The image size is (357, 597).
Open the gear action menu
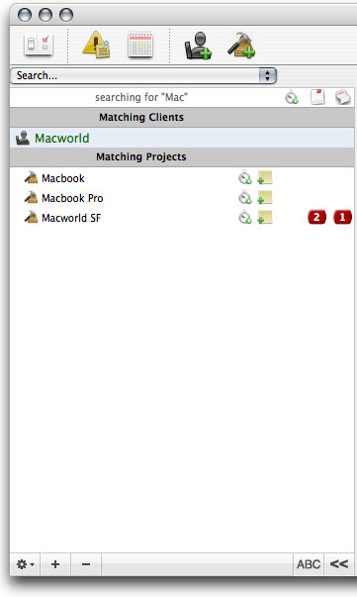(25, 564)
